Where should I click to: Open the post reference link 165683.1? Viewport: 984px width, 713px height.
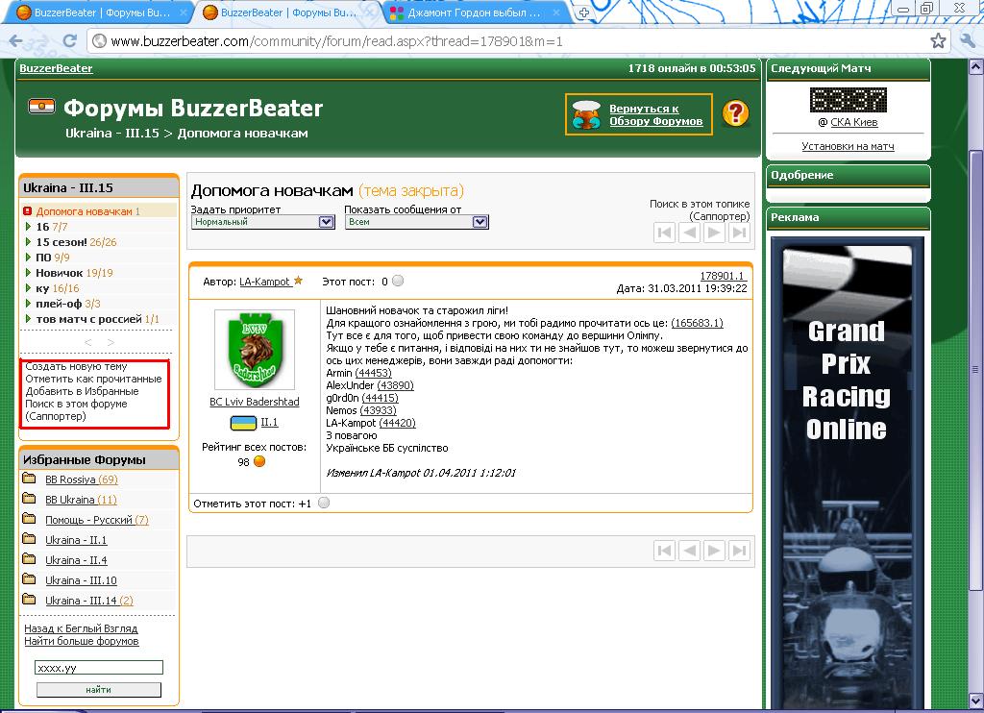coord(697,323)
